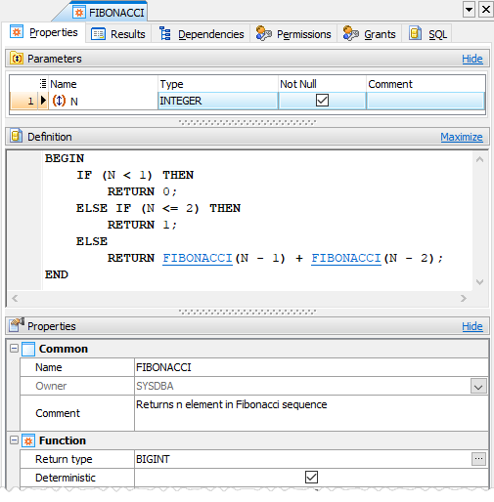This screenshot has height=502, width=494.
Task: Close the FIBONACCI editor tab
Action: coord(486,10)
